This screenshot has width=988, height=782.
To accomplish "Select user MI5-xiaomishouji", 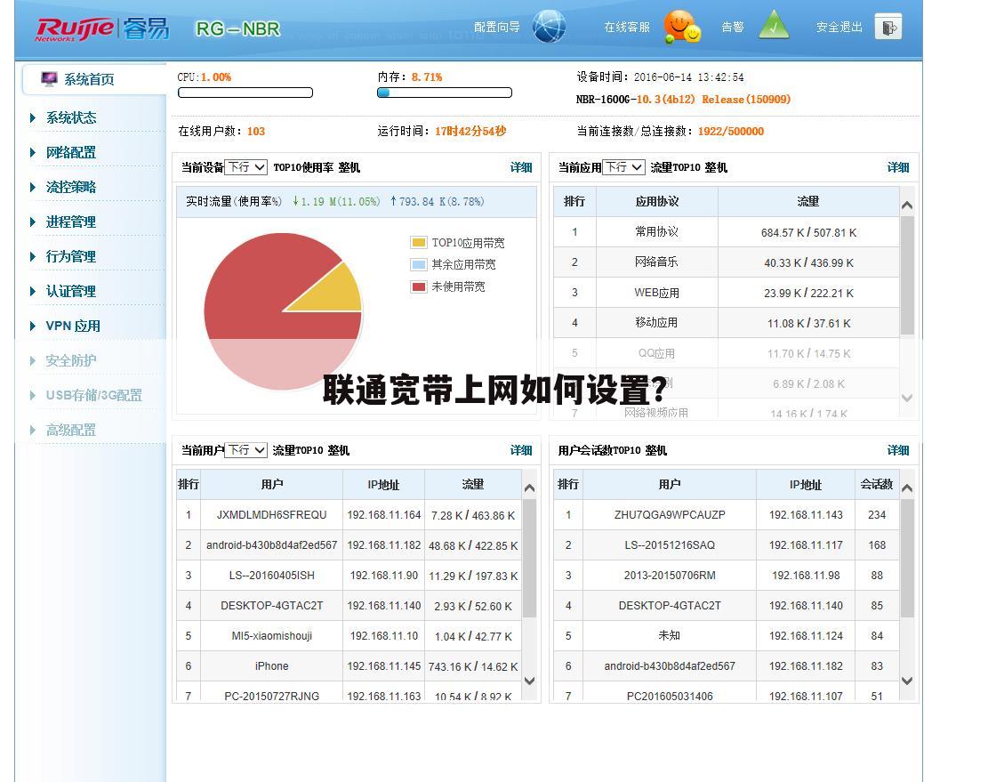I will 271,636.
